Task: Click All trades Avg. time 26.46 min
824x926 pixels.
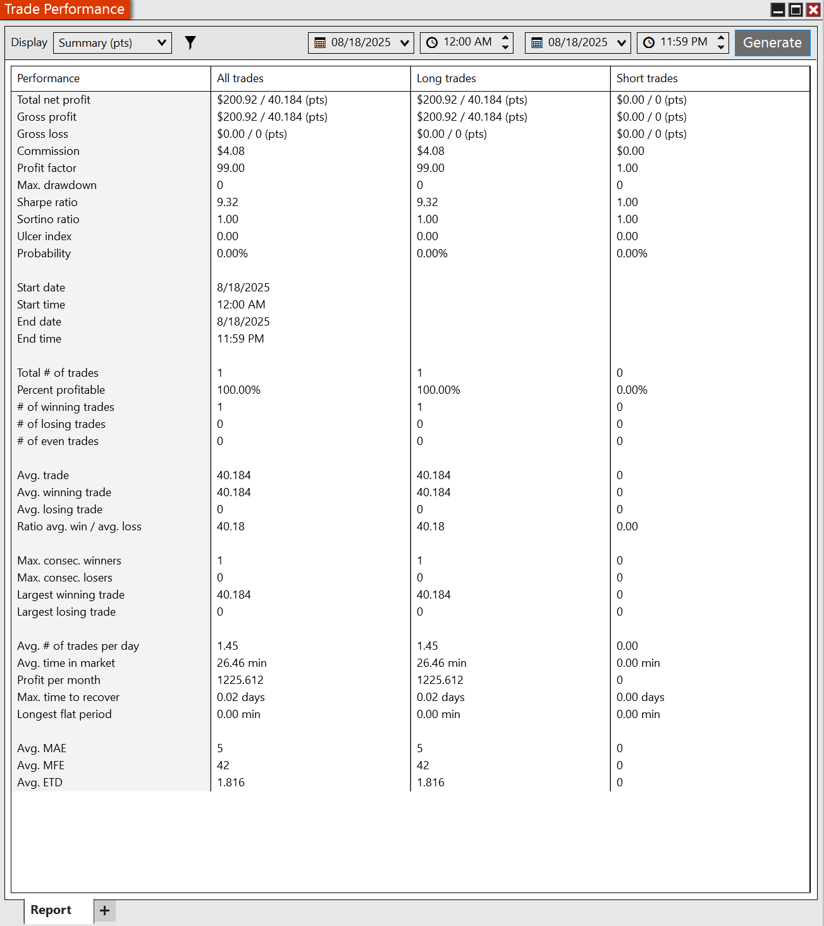Action: (x=242, y=663)
